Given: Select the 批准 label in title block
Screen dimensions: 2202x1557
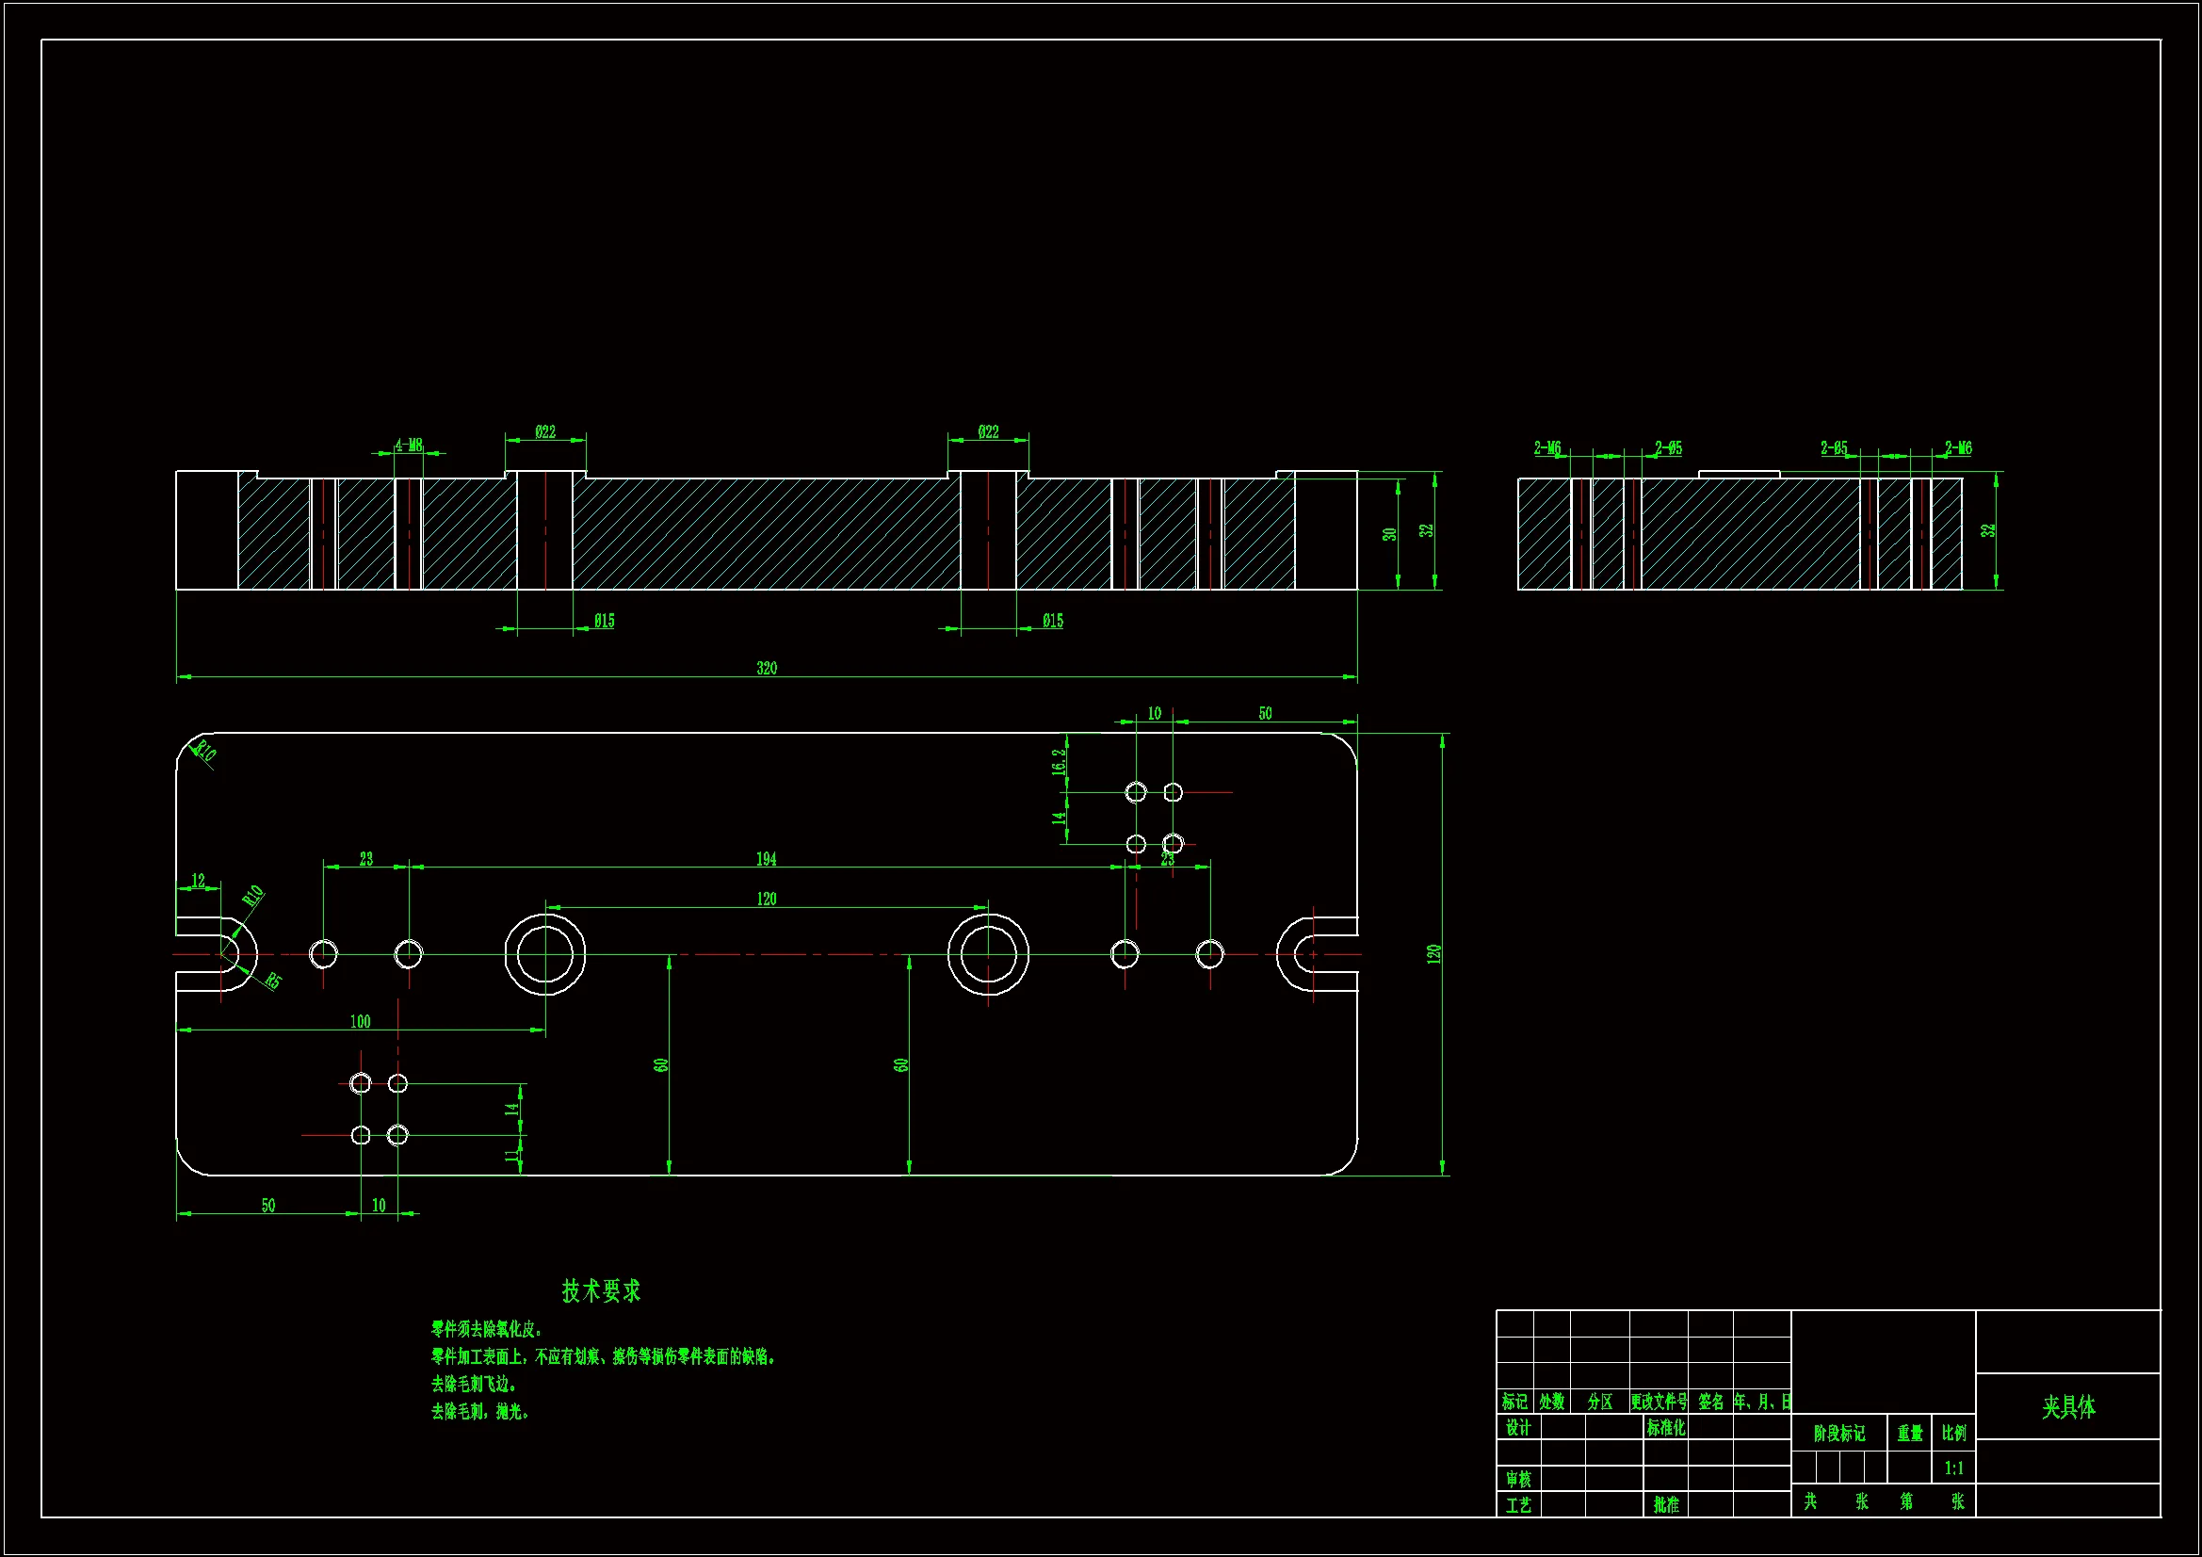Looking at the screenshot, I should [x=1666, y=1504].
